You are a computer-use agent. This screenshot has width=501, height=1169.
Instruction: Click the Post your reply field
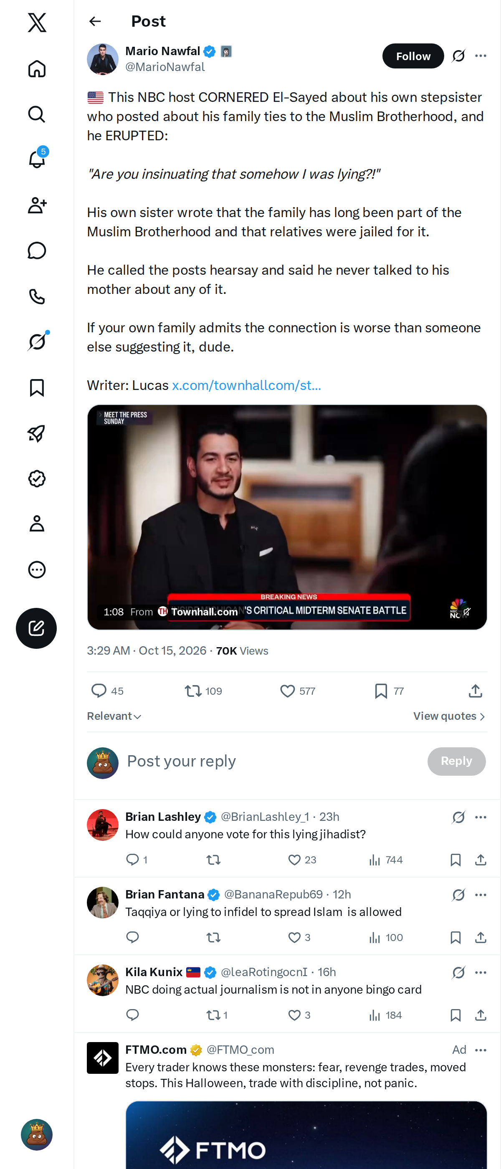[x=272, y=761]
